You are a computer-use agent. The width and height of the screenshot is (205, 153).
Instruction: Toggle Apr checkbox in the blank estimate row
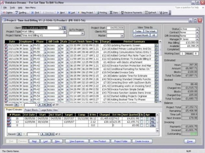[x=147, y=125]
